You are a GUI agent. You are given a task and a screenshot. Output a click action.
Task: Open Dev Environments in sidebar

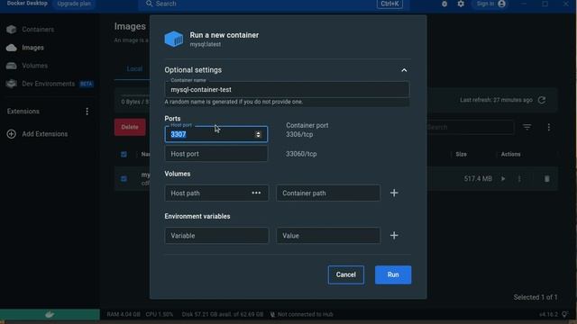coord(48,84)
